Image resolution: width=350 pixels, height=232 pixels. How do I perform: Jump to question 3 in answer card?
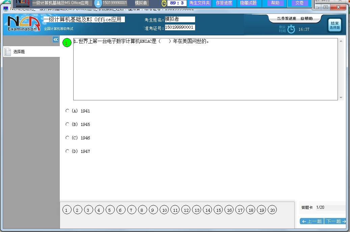[x=88, y=210]
